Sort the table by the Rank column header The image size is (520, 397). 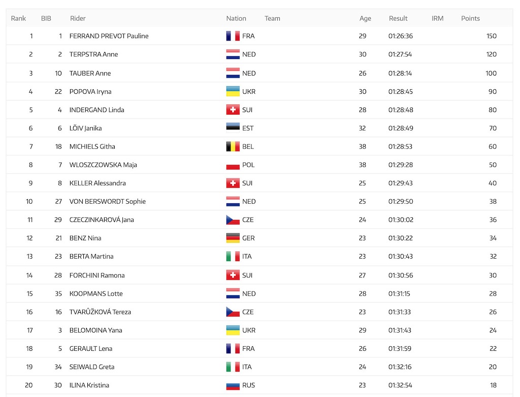tap(18, 18)
